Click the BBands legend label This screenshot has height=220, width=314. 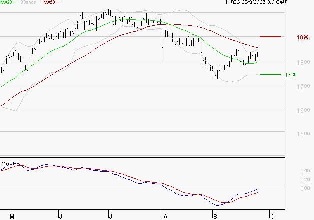point(28,2)
